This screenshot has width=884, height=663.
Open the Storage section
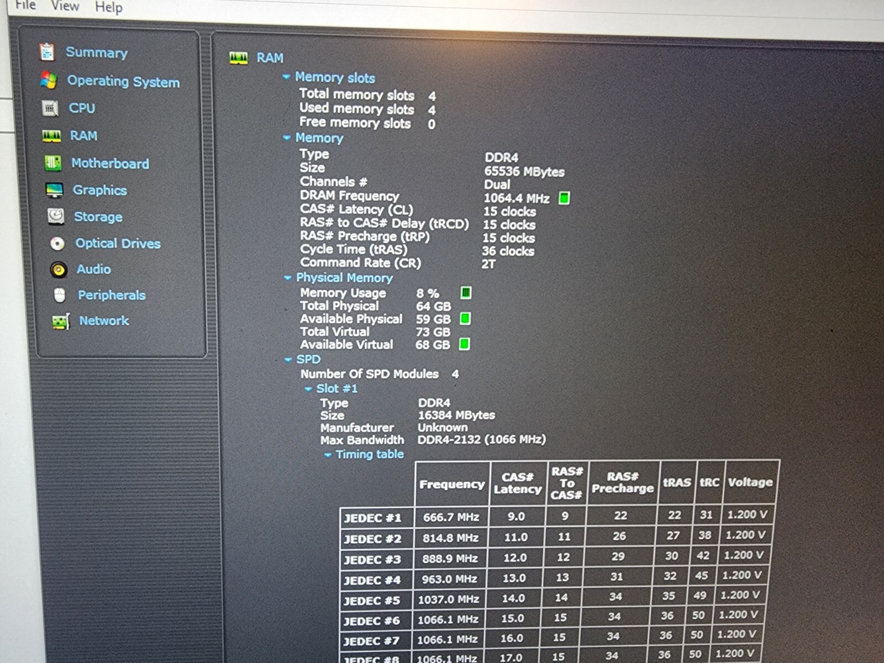coord(98,217)
